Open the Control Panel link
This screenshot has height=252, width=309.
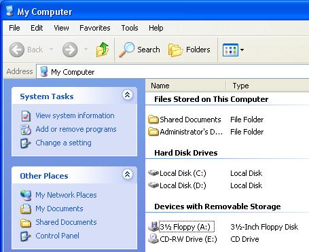[x=57, y=236]
